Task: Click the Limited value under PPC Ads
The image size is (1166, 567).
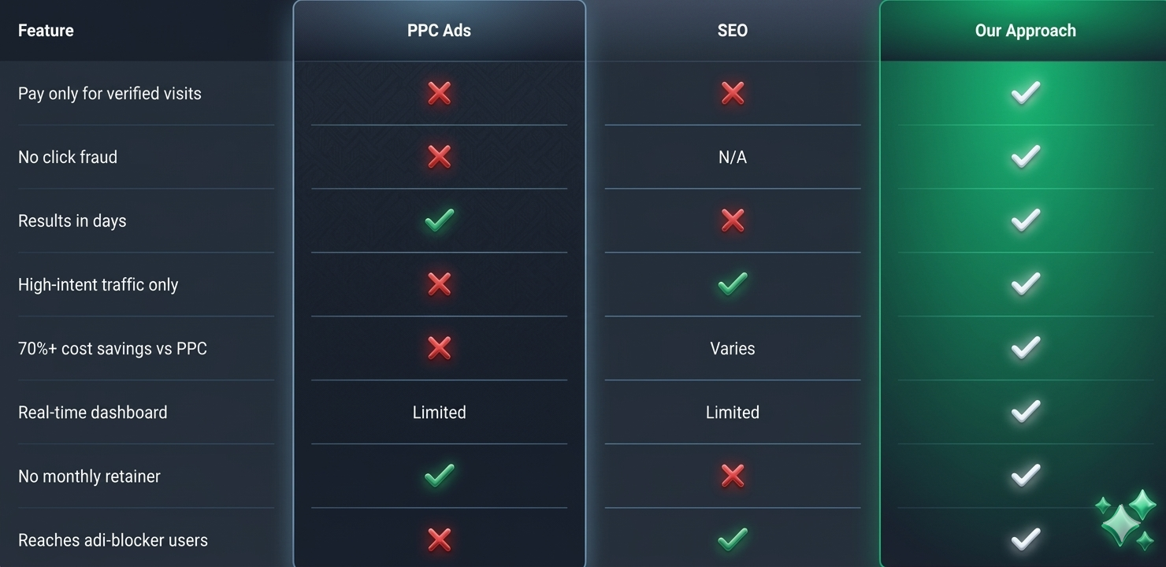Action: pos(439,413)
